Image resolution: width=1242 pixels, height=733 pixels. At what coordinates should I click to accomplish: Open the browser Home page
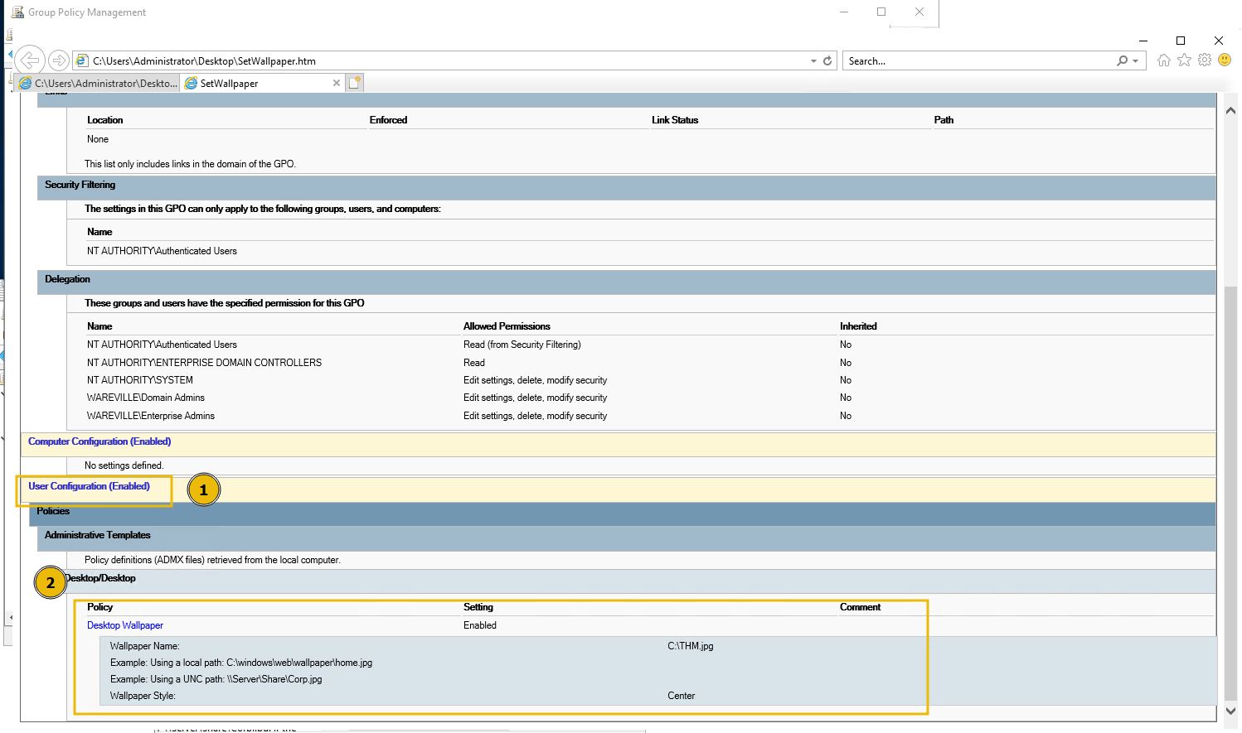1164,60
